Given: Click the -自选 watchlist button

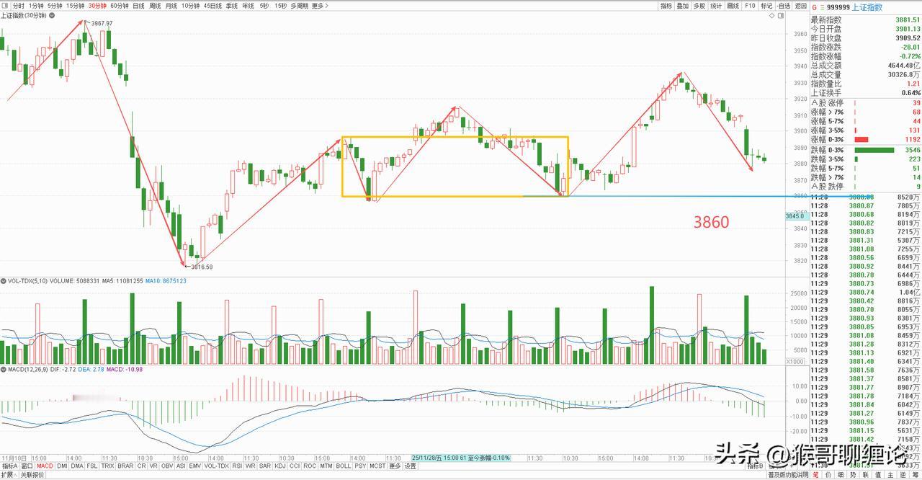Looking at the screenshot, I should tap(784, 6).
